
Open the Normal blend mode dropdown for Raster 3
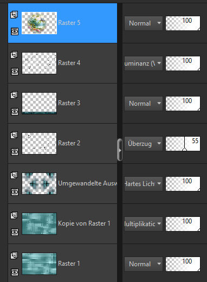144,104
